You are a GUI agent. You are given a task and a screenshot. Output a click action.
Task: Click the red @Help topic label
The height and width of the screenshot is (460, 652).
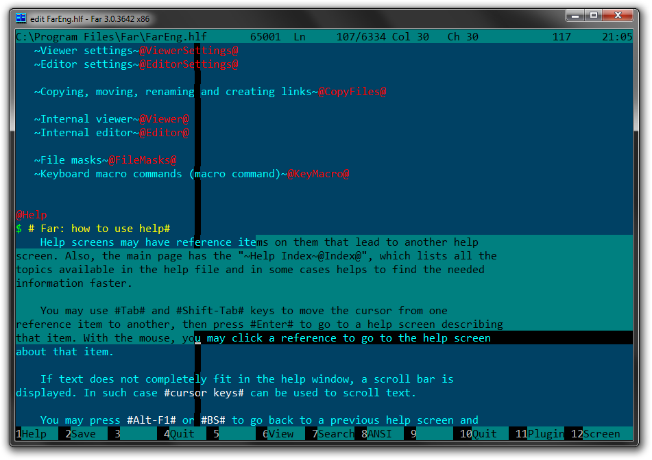[31, 215]
